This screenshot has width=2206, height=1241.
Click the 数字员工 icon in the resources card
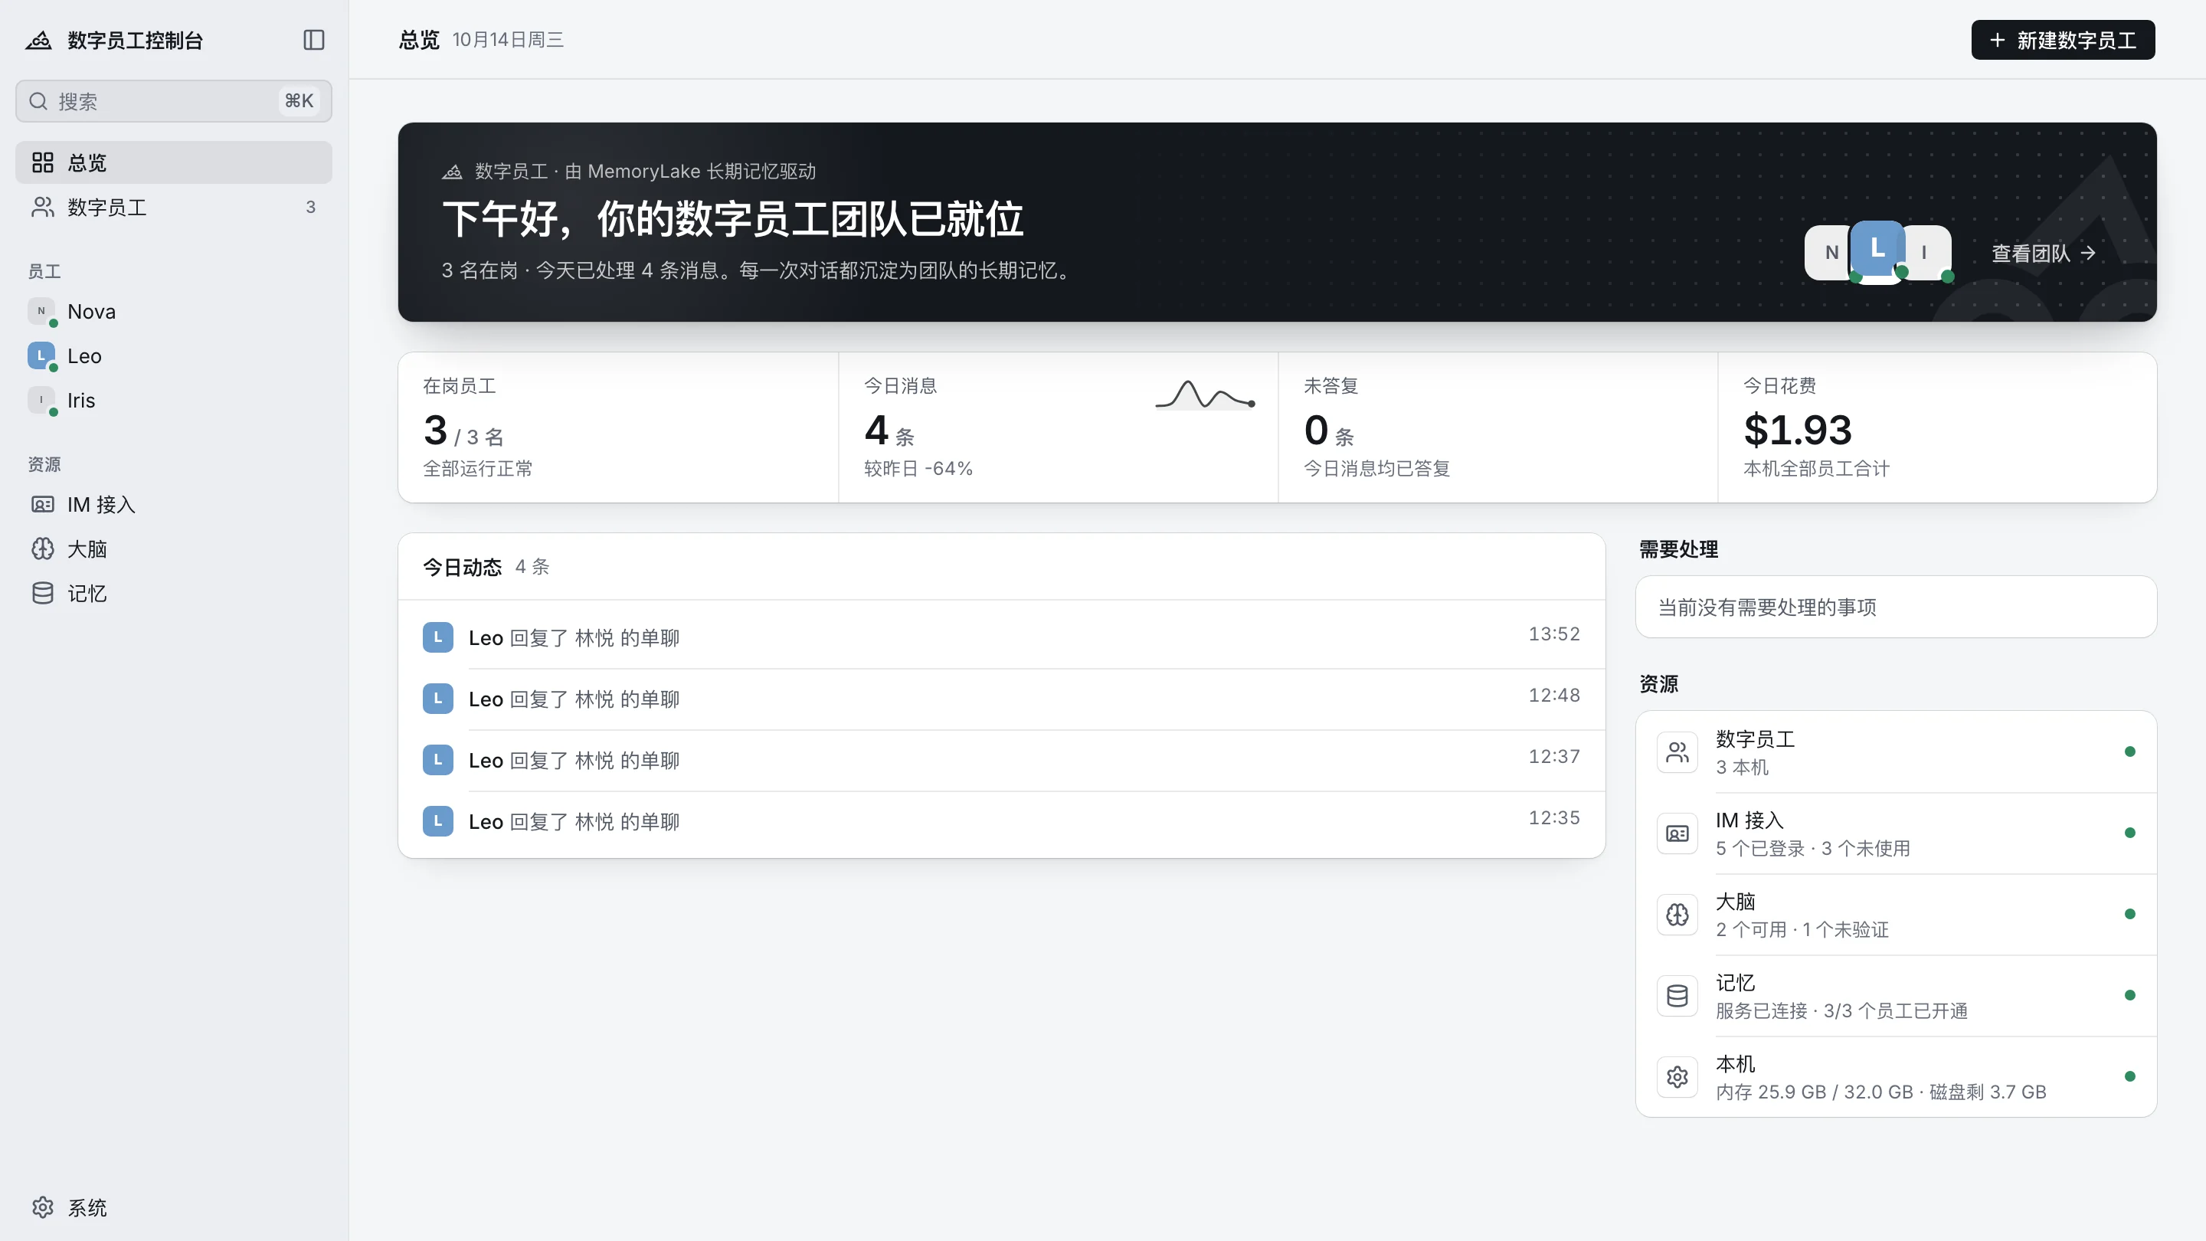[x=1677, y=752]
